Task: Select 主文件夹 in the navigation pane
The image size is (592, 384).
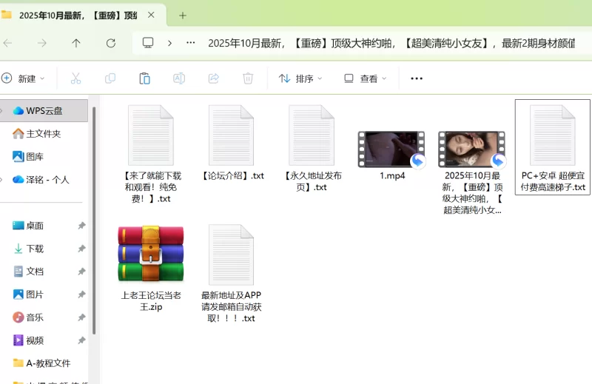Action: (43, 134)
